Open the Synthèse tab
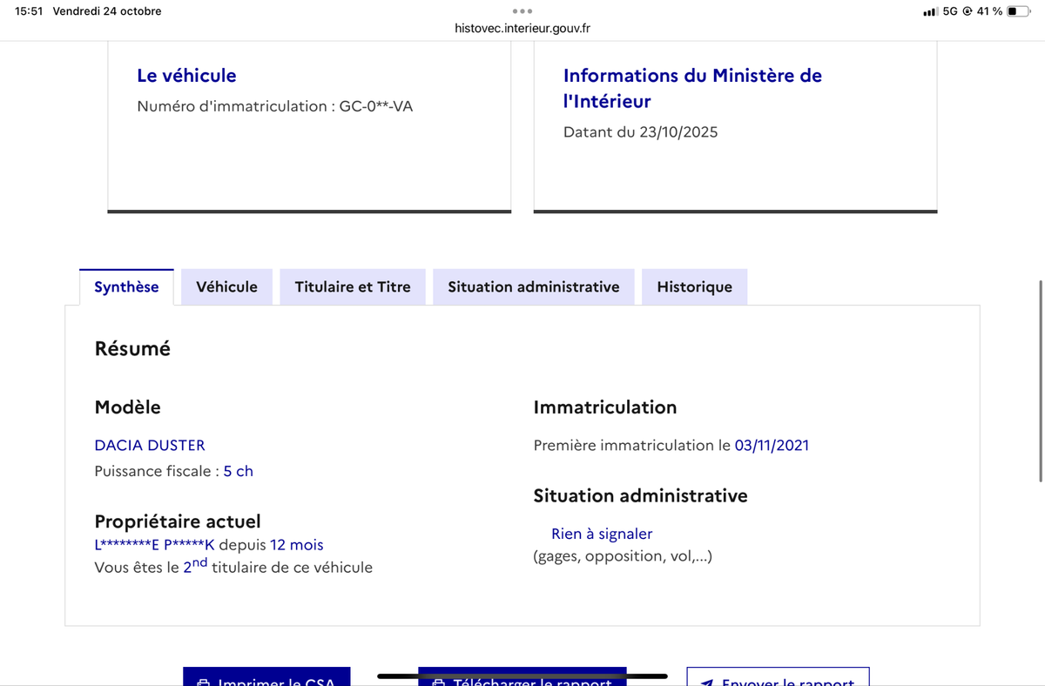This screenshot has height=686, width=1045. (x=126, y=287)
